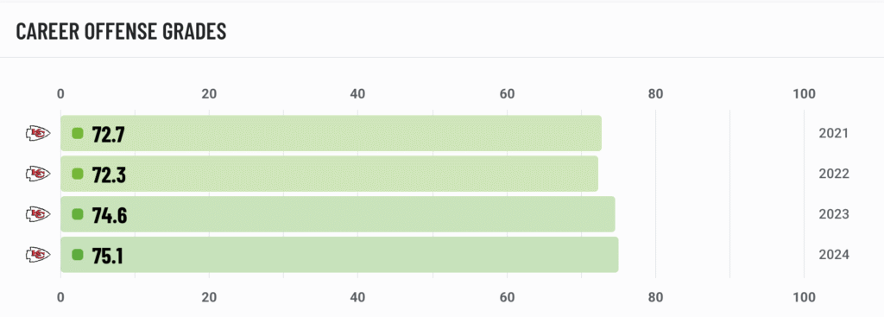Image resolution: width=884 pixels, height=317 pixels.
Task: Click the 2022 season year label
Action: click(834, 174)
